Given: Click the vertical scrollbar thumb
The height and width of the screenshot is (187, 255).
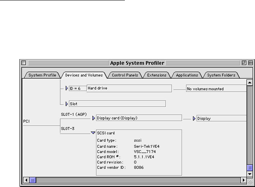Looking at the screenshot, I should (250, 168).
